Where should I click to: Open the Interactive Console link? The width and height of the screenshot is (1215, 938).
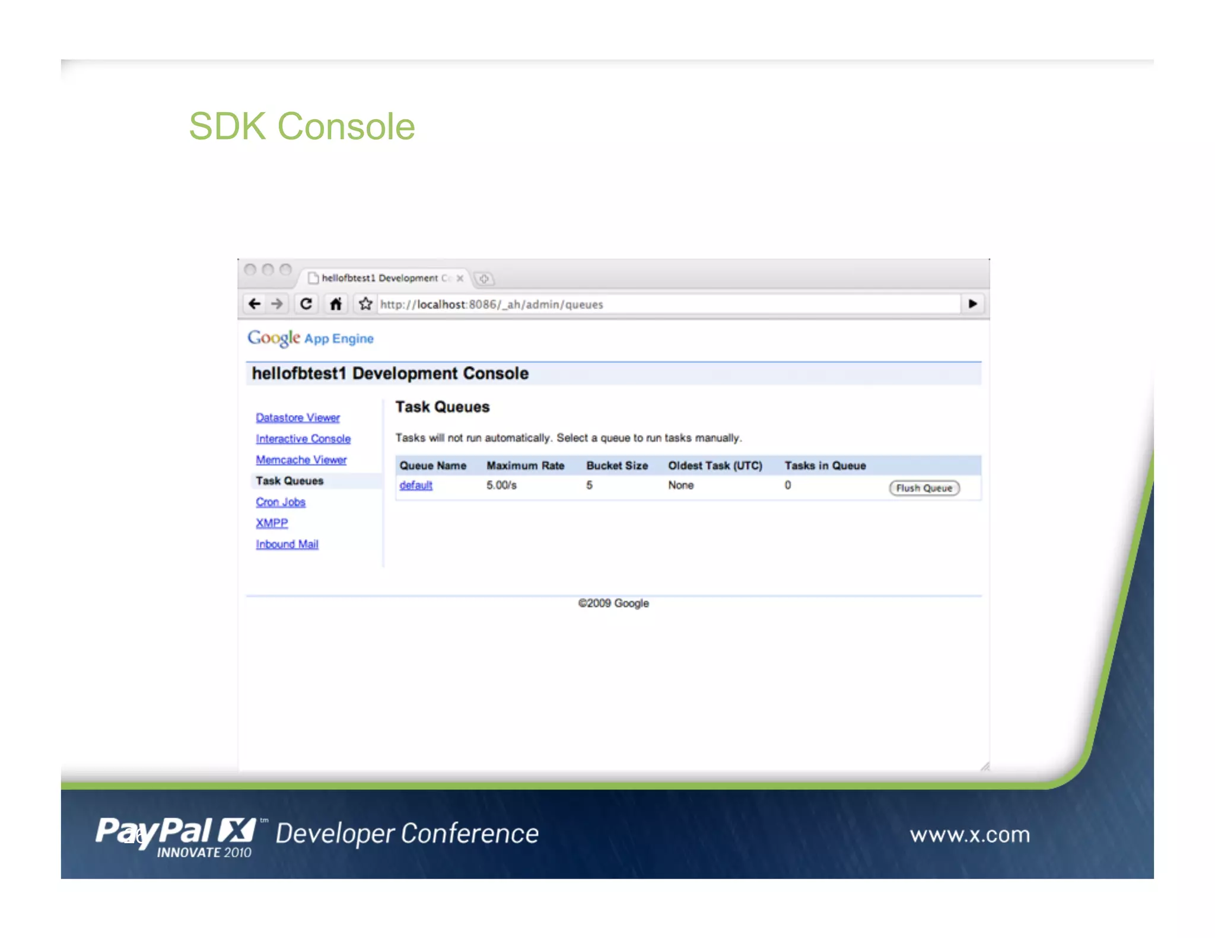pyautogui.click(x=303, y=439)
